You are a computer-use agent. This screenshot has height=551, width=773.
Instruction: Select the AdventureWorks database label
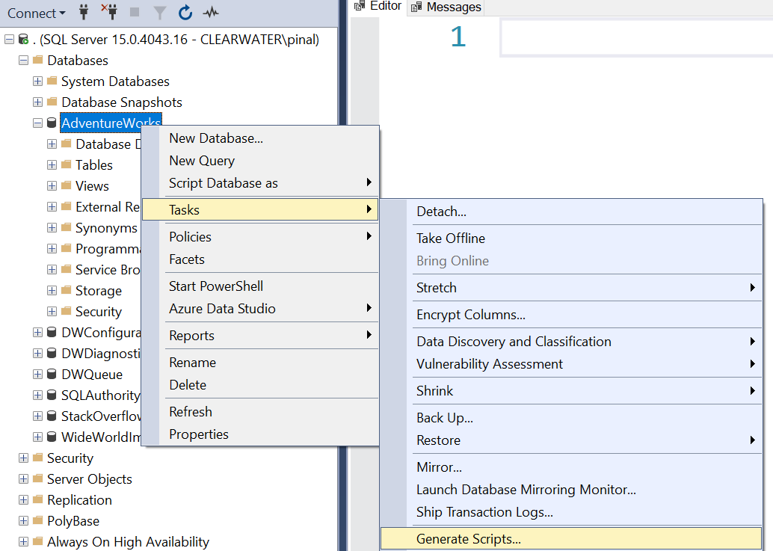click(x=111, y=123)
